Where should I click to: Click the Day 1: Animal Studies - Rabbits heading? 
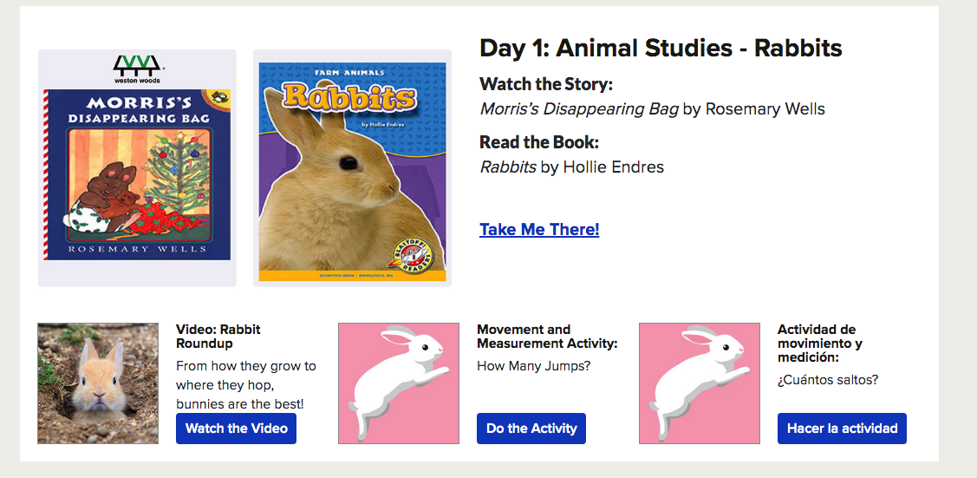(661, 48)
